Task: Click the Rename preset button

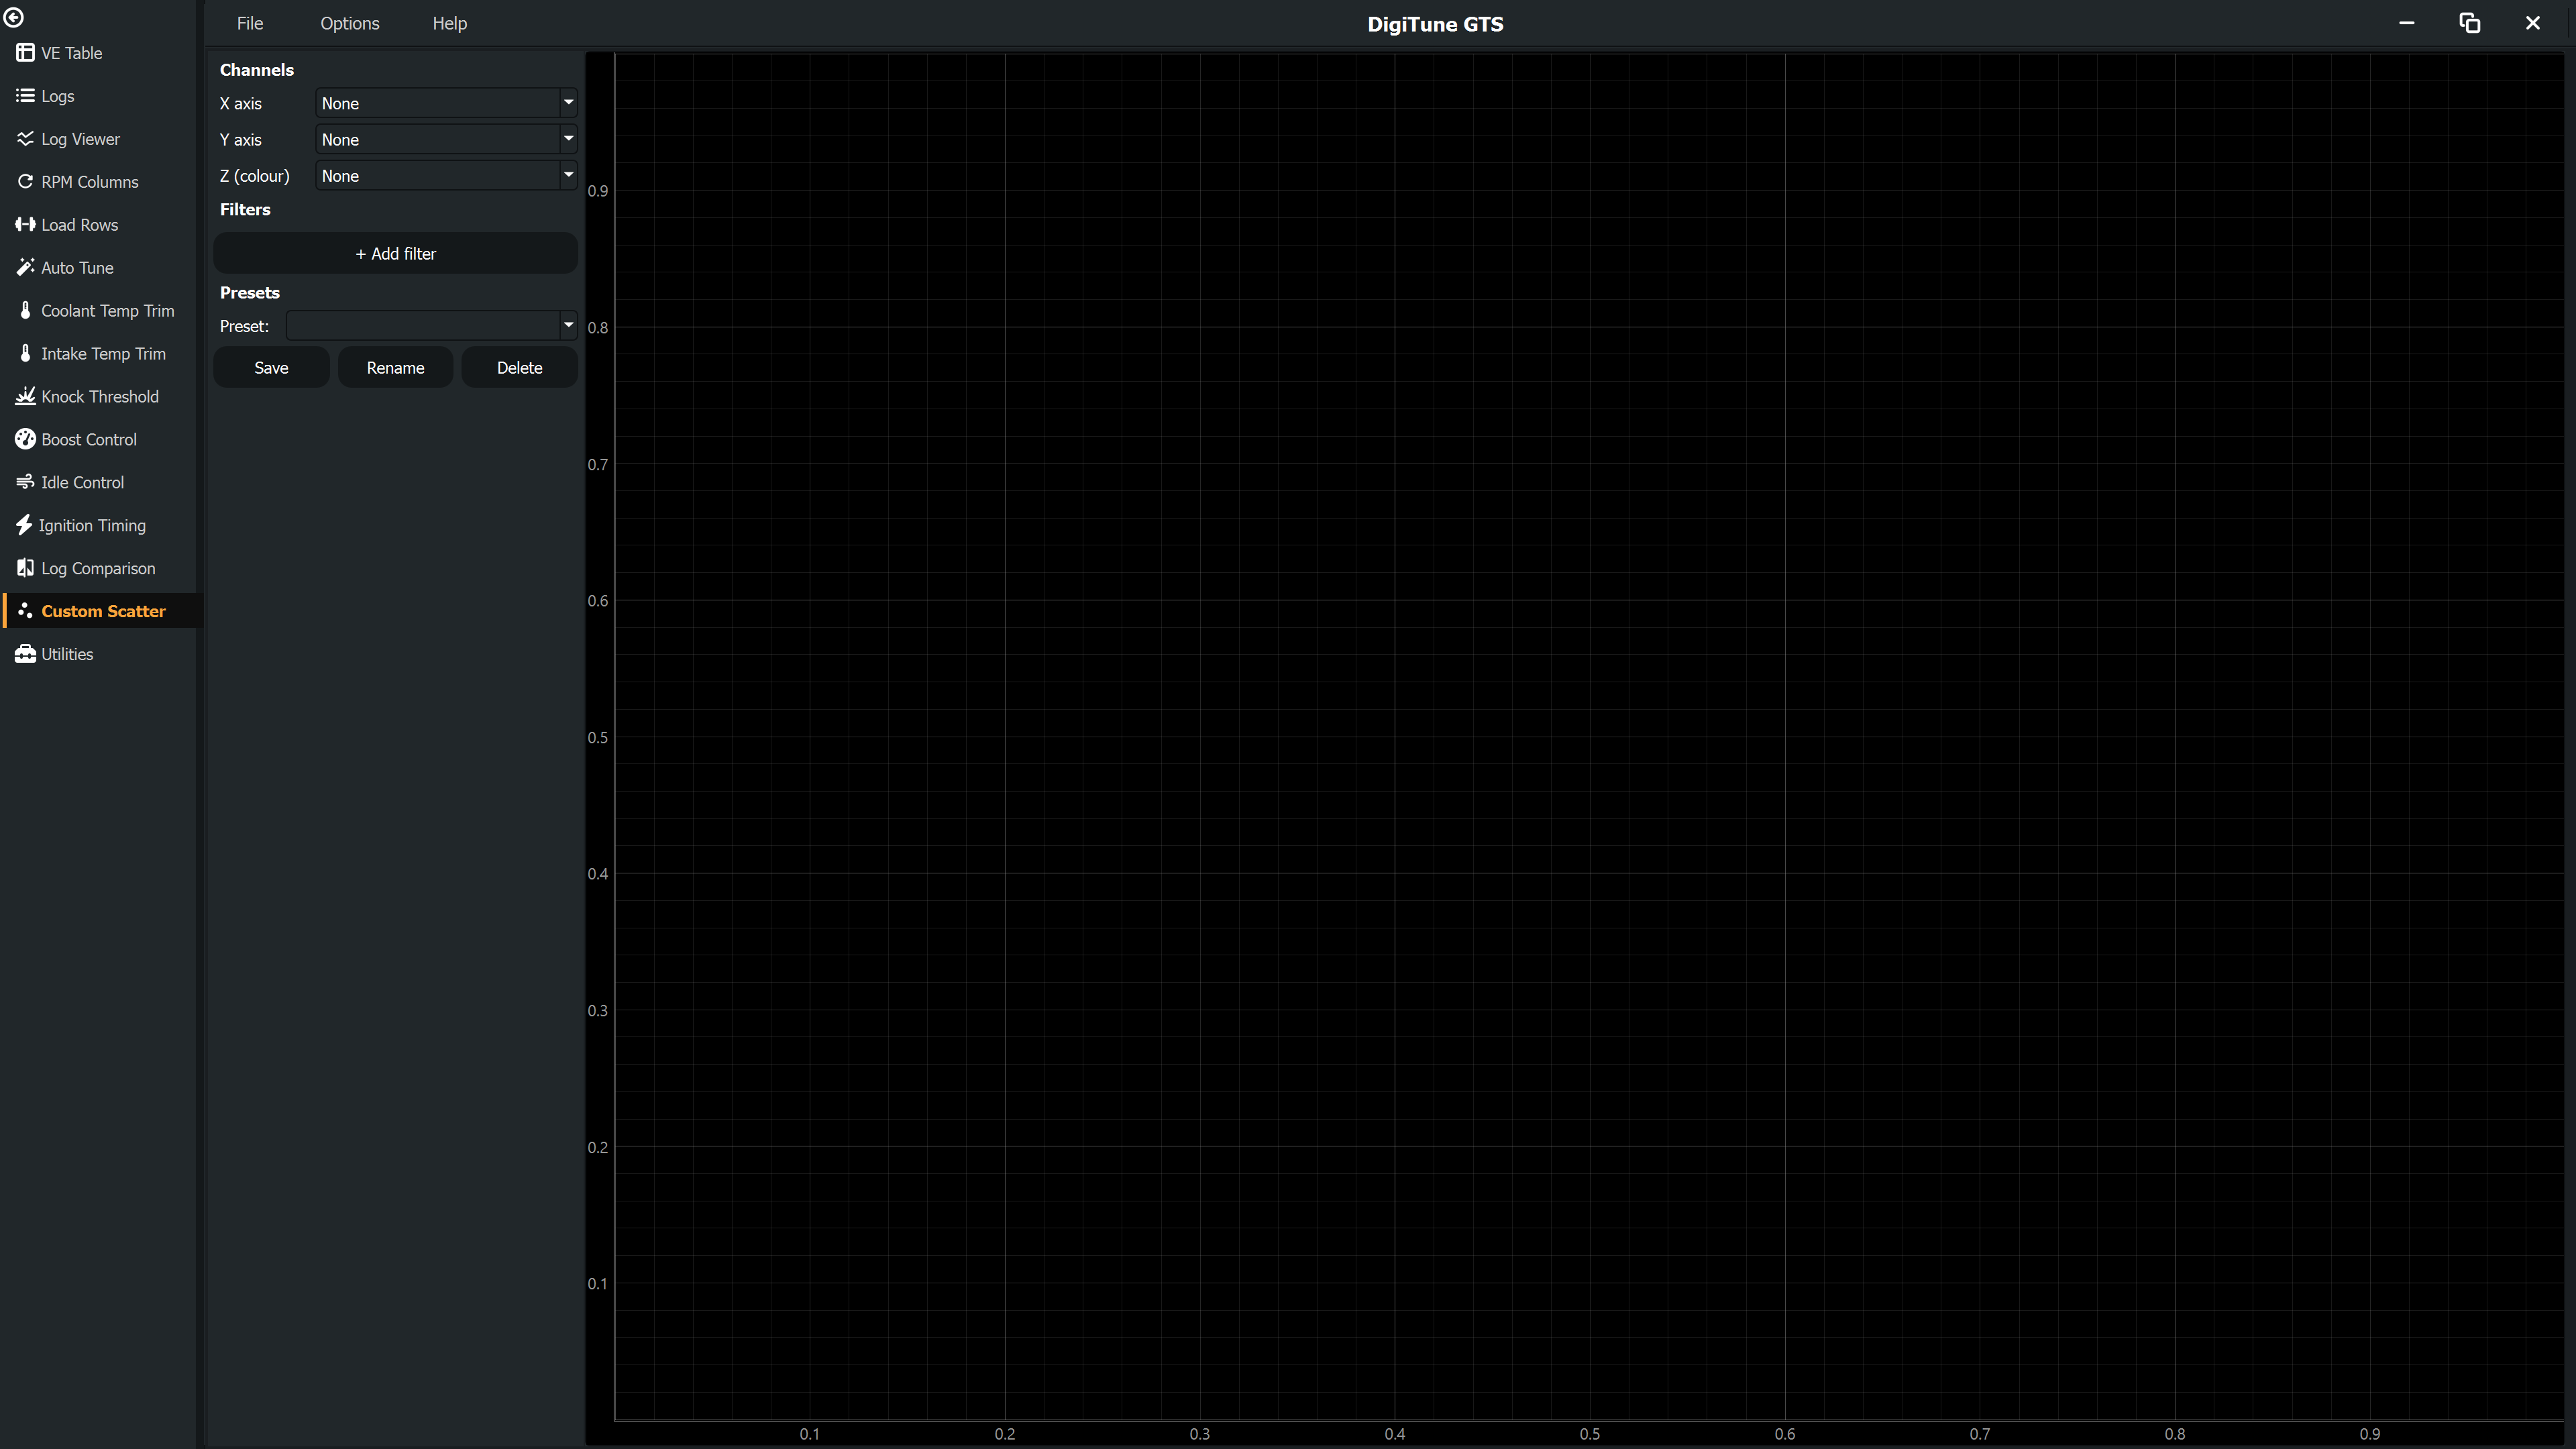Action: (x=396, y=368)
